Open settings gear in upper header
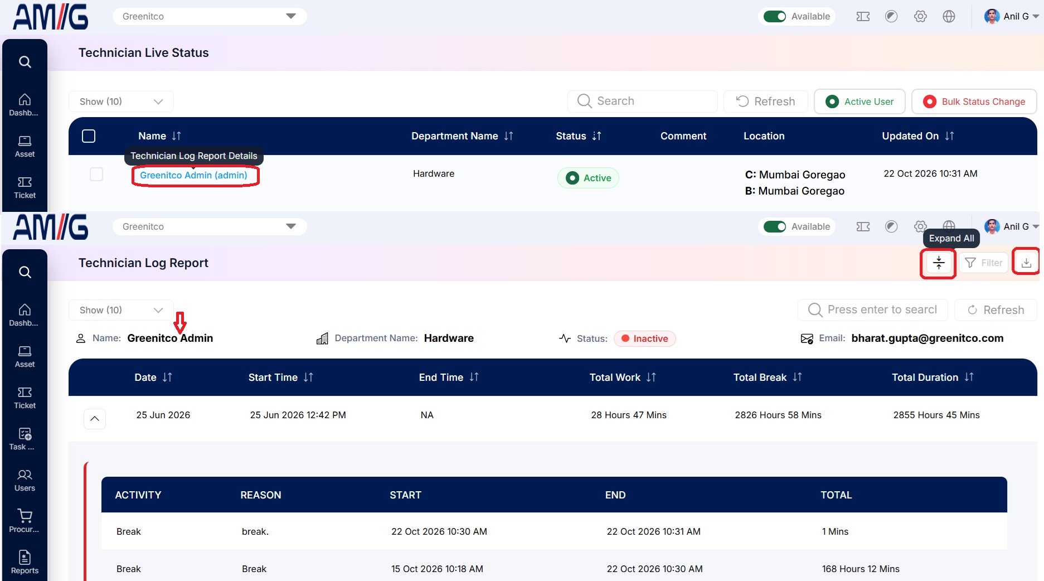The height and width of the screenshot is (581, 1044). 920,17
